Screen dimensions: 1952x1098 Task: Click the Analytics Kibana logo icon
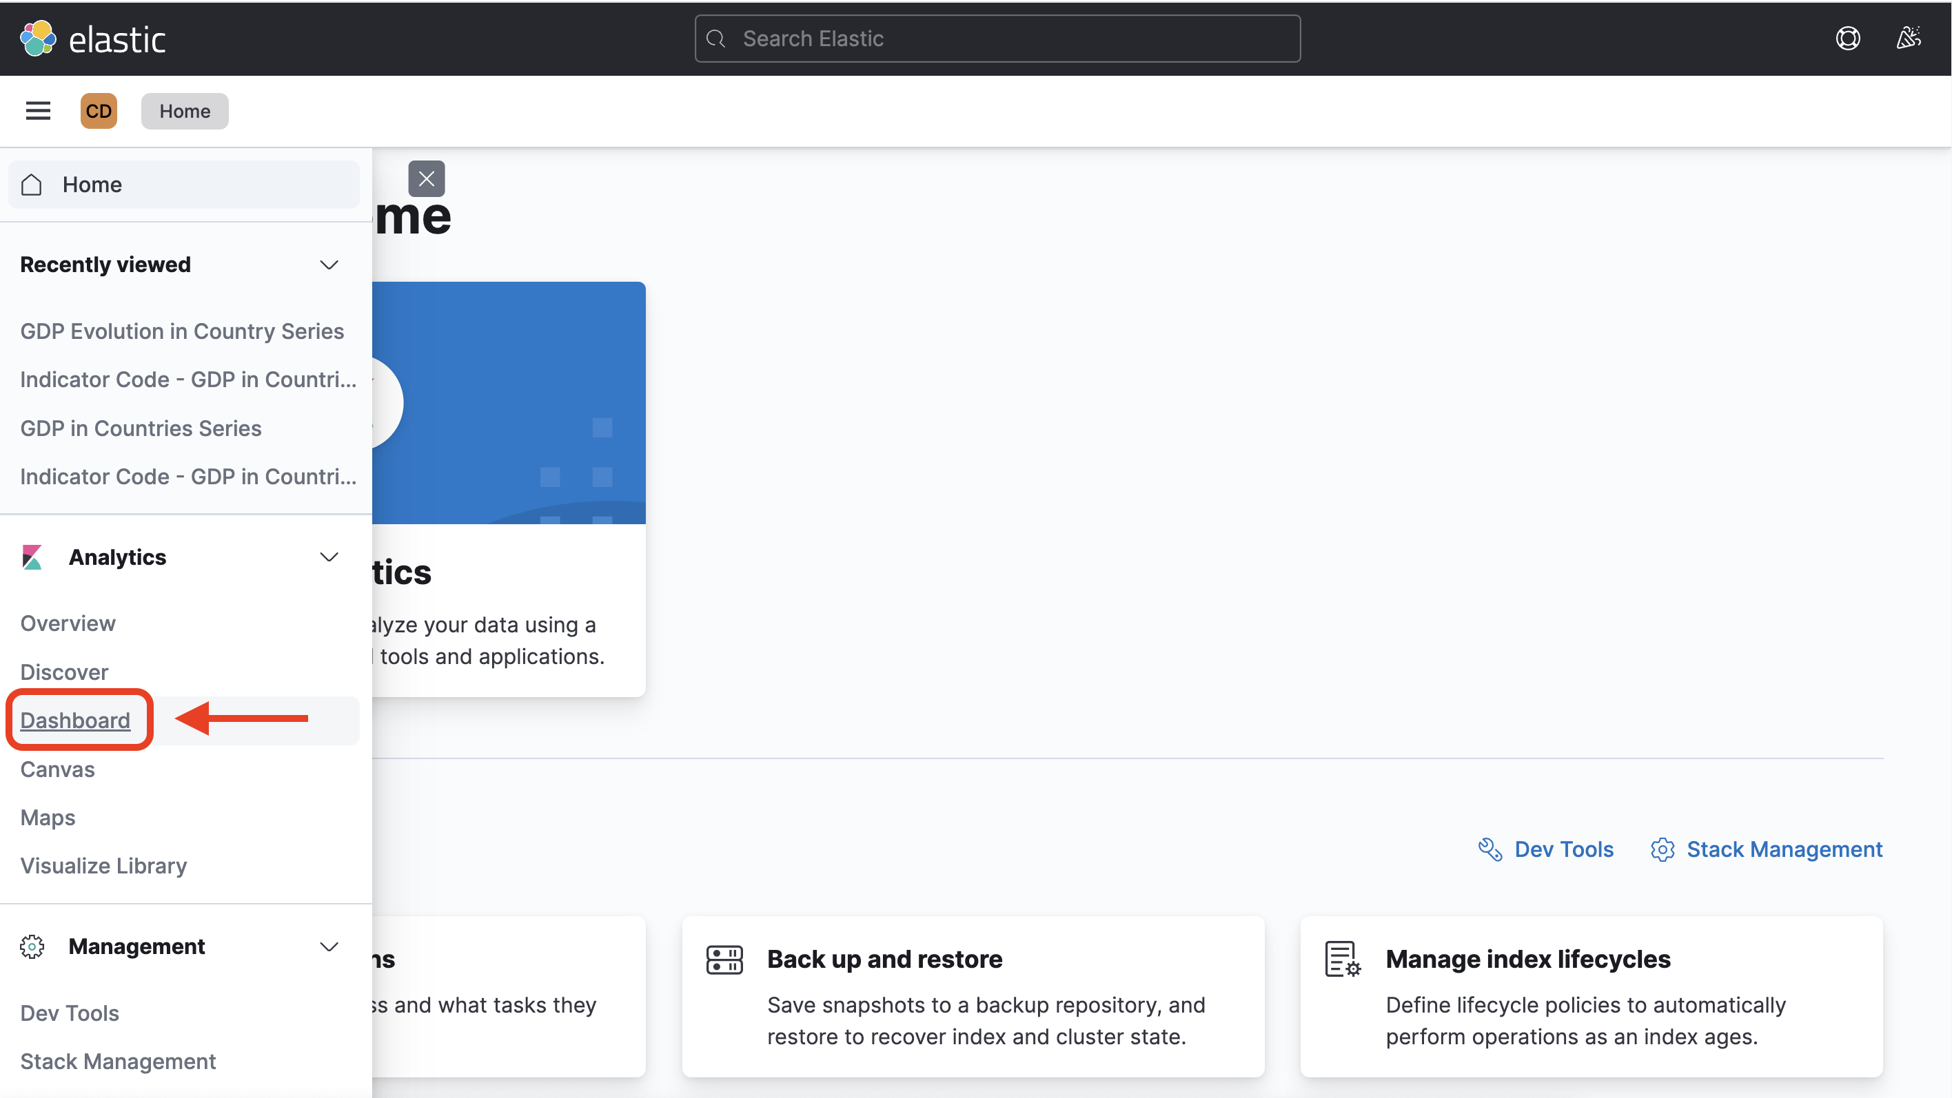tap(32, 557)
